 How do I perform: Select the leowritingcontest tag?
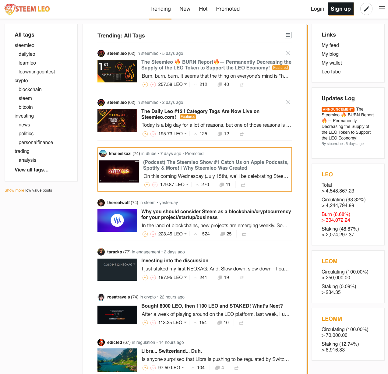pos(37,72)
